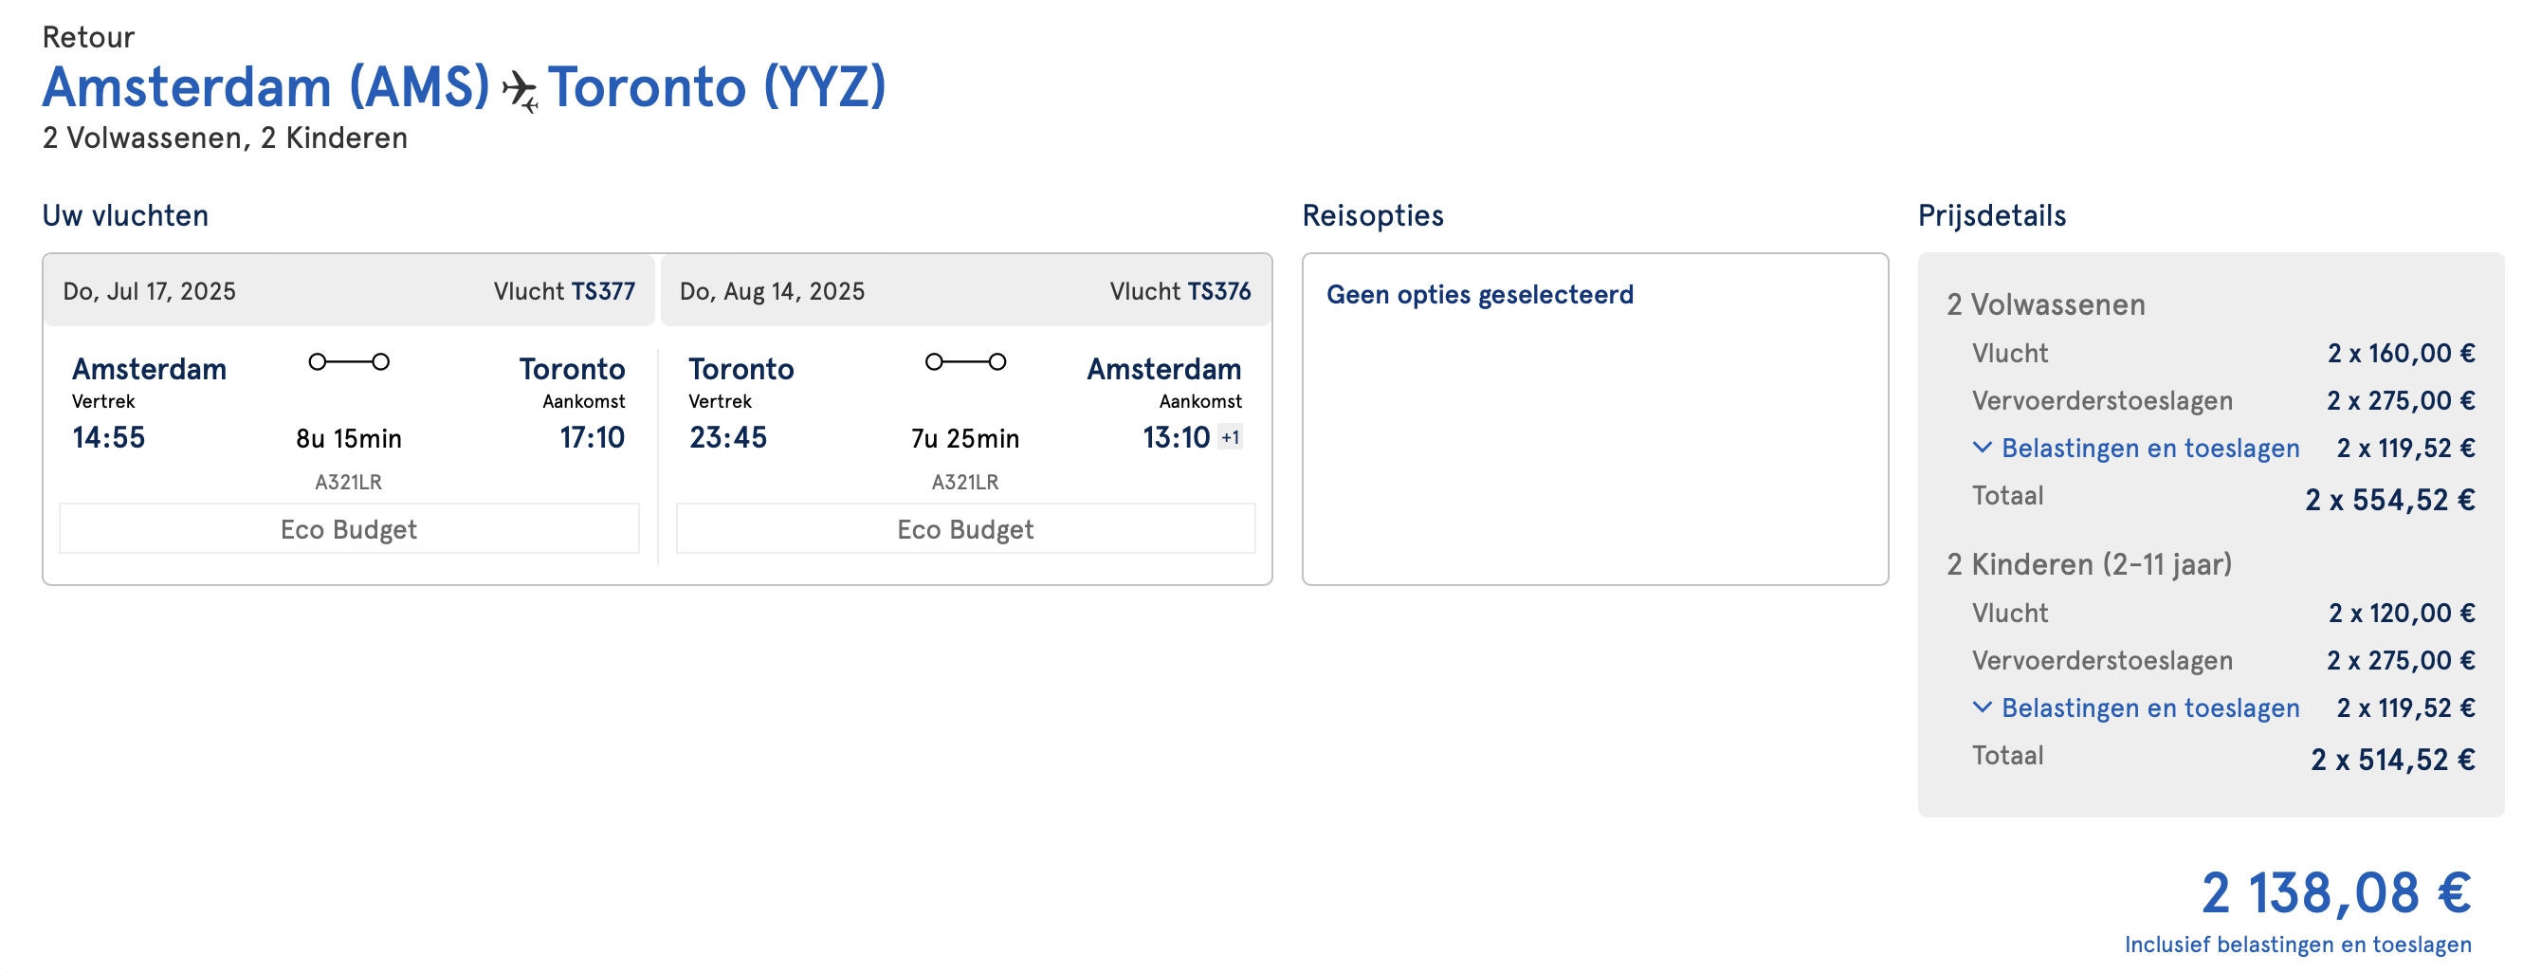Click Inclusief belastingen en toeslagen note
The height and width of the screenshot is (973, 2541).
[2297, 945]
